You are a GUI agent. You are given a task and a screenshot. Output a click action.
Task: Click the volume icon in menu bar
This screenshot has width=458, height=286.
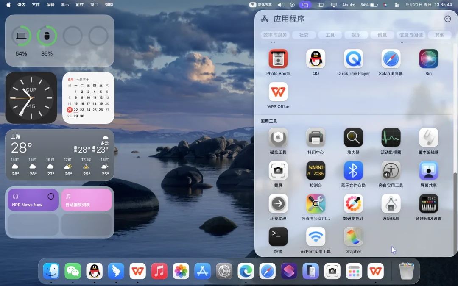(x=281, y=5)
